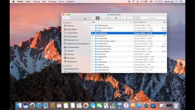Switch Finder to column view
This screenshot has height=110, width=195.
coord(101,18)
